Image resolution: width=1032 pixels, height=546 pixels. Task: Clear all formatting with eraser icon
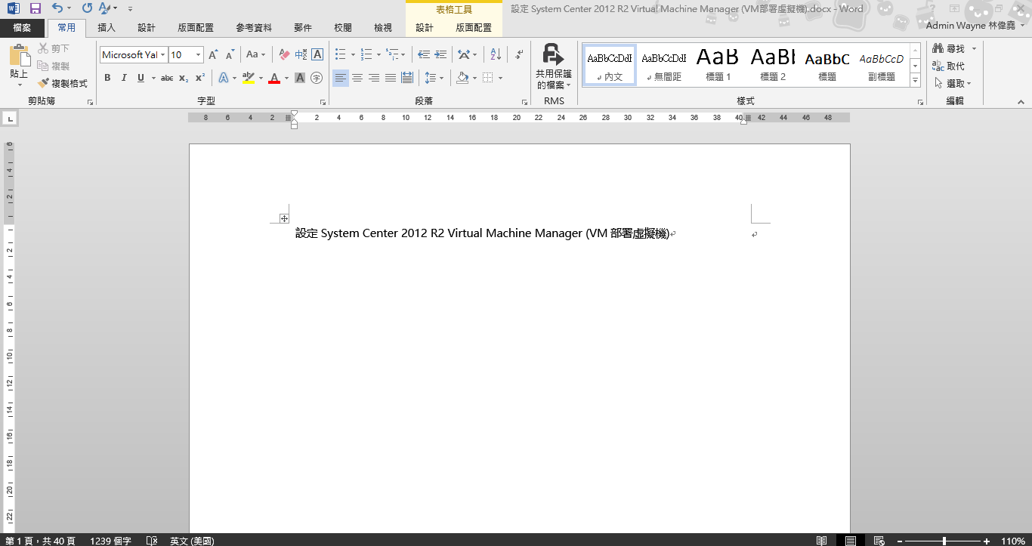[284, 54]
